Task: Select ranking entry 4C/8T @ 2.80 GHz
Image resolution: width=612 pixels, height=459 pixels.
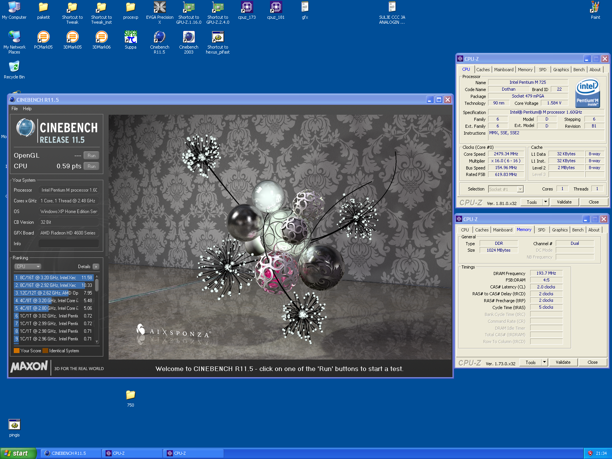Action: 54,308
